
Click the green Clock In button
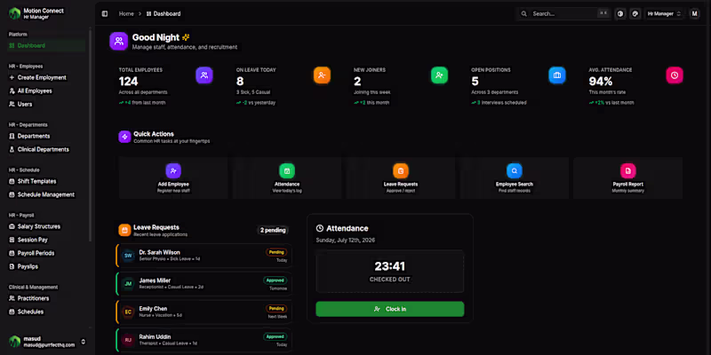pyautogui.click(x=390, y=309)
